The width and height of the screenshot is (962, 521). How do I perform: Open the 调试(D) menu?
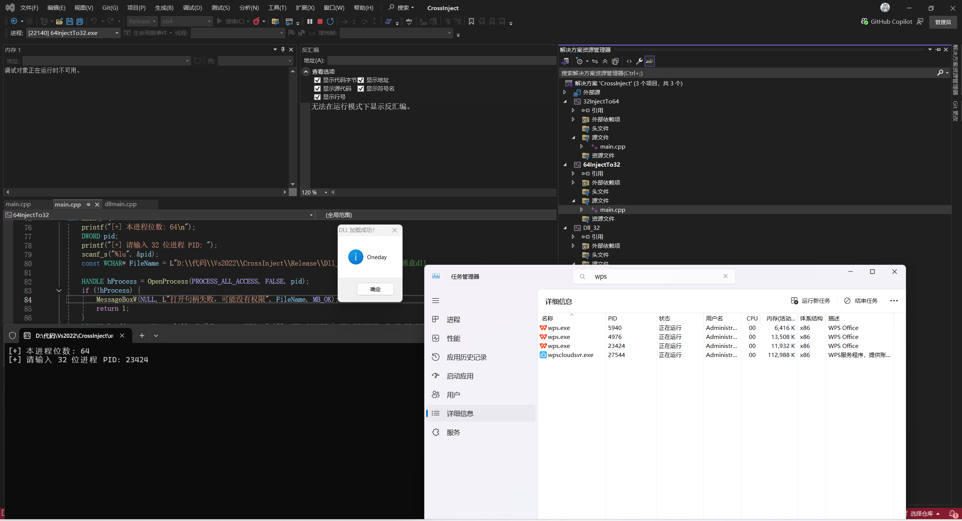pyautogui.click(x=192, y=8)
